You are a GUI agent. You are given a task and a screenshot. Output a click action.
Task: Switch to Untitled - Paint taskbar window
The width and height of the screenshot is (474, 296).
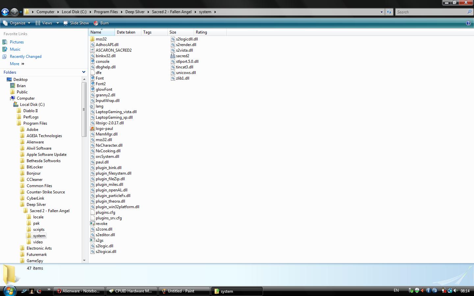click(x=184, y=291)
